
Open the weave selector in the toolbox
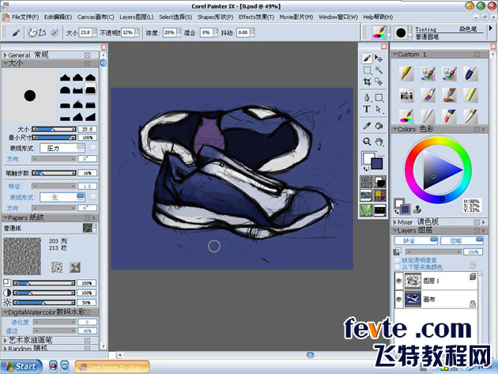pos(379,195)
